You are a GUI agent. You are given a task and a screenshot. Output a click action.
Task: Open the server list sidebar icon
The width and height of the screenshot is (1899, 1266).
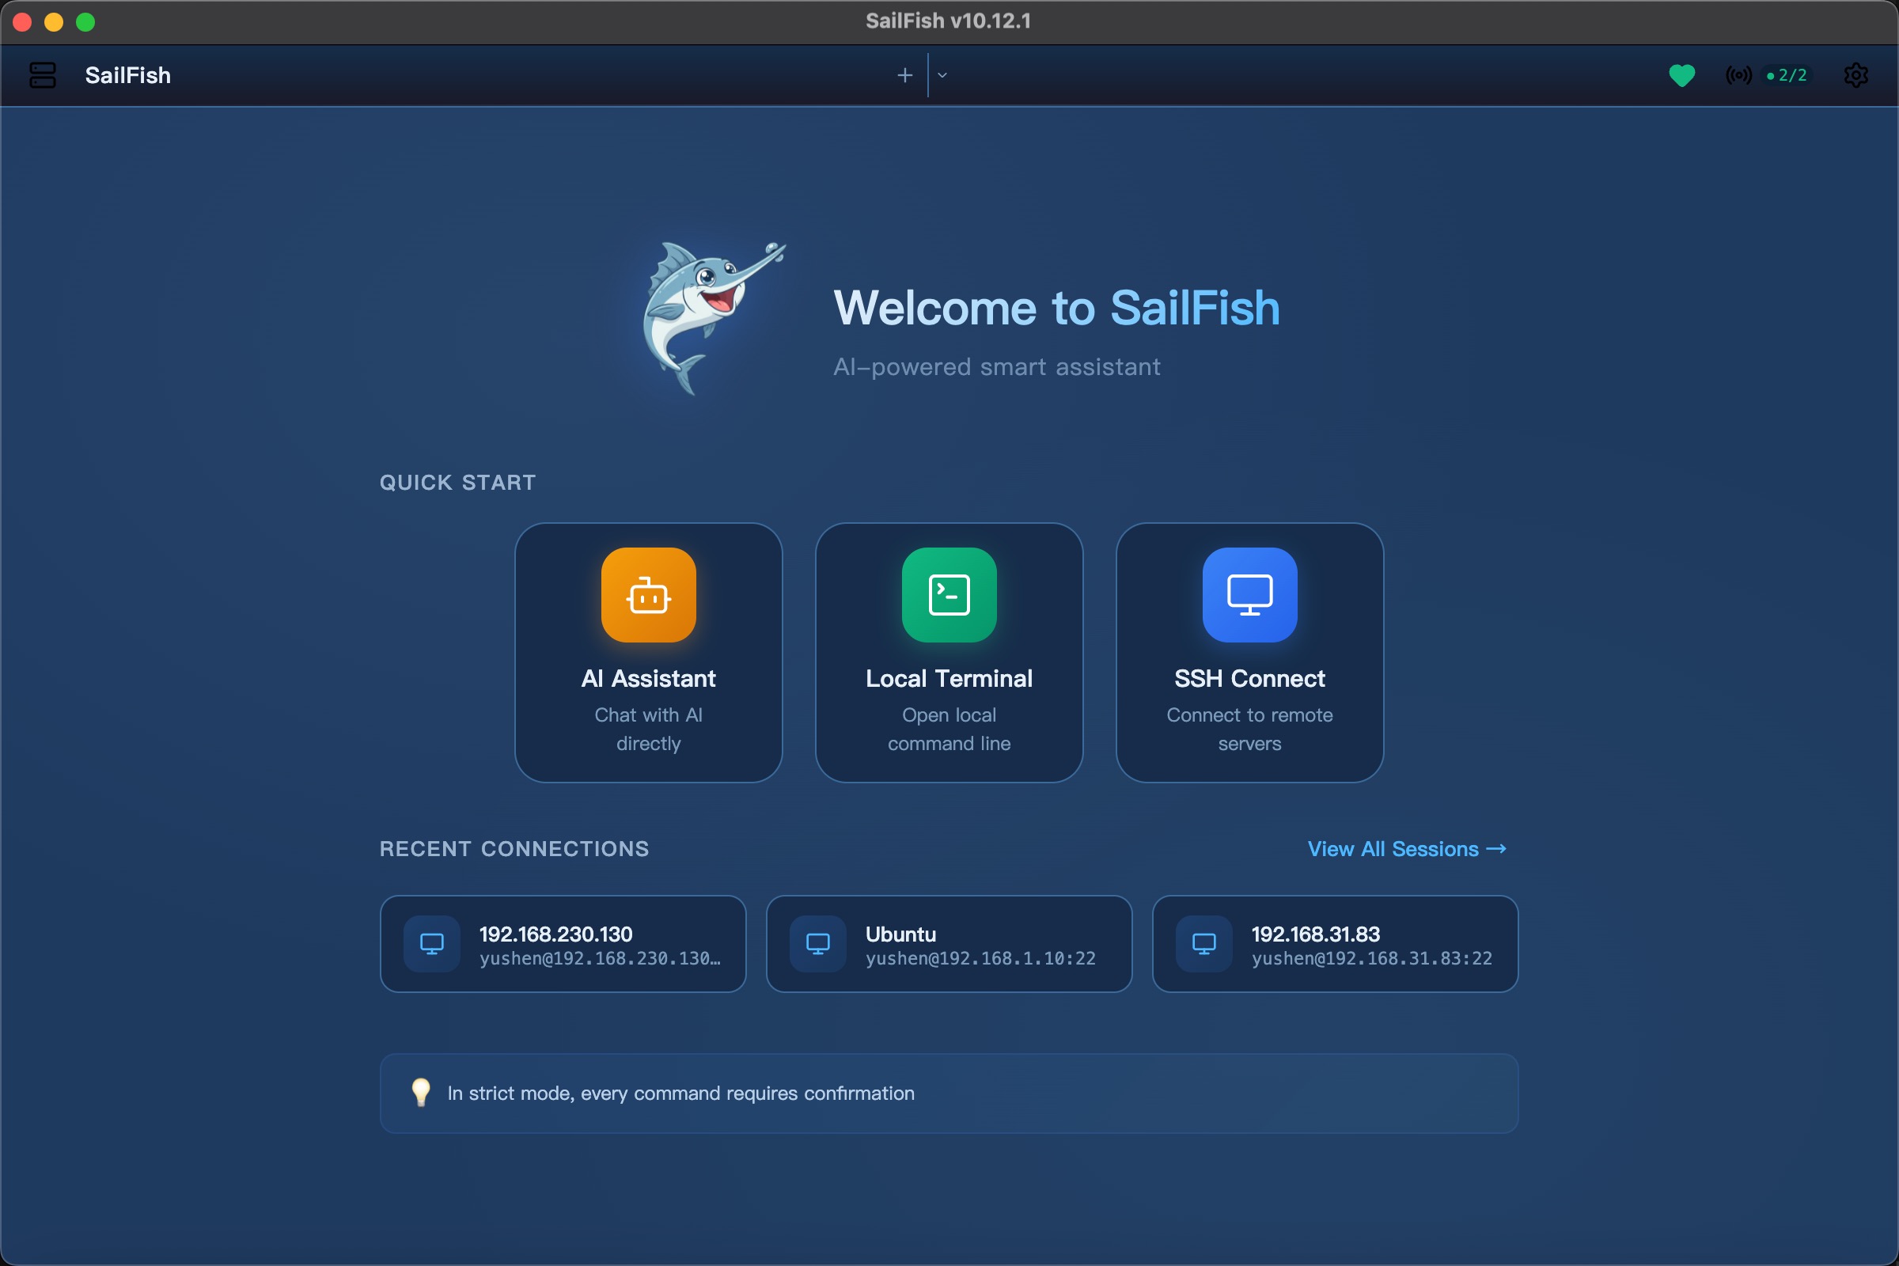(42, 75)
